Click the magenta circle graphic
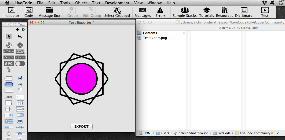Viewport: 285px width, 140px height. click(x=82, y=79)
